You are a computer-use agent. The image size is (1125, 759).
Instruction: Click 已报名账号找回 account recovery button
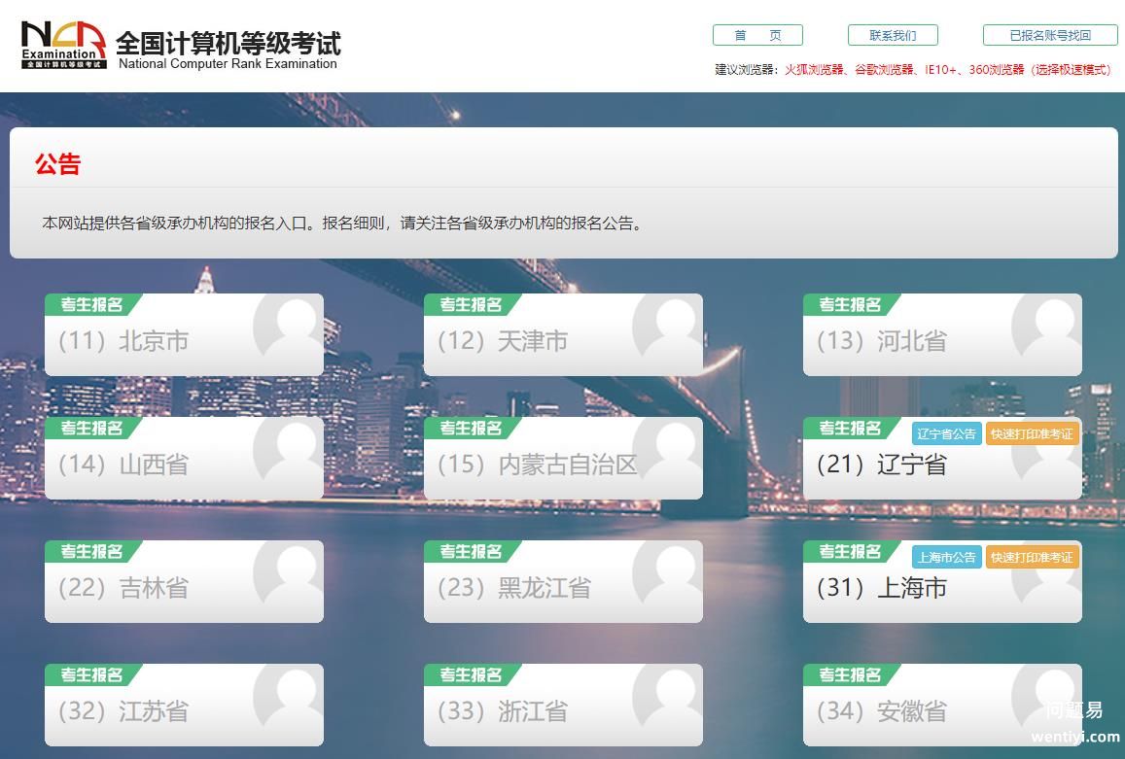pos(1049,36)
